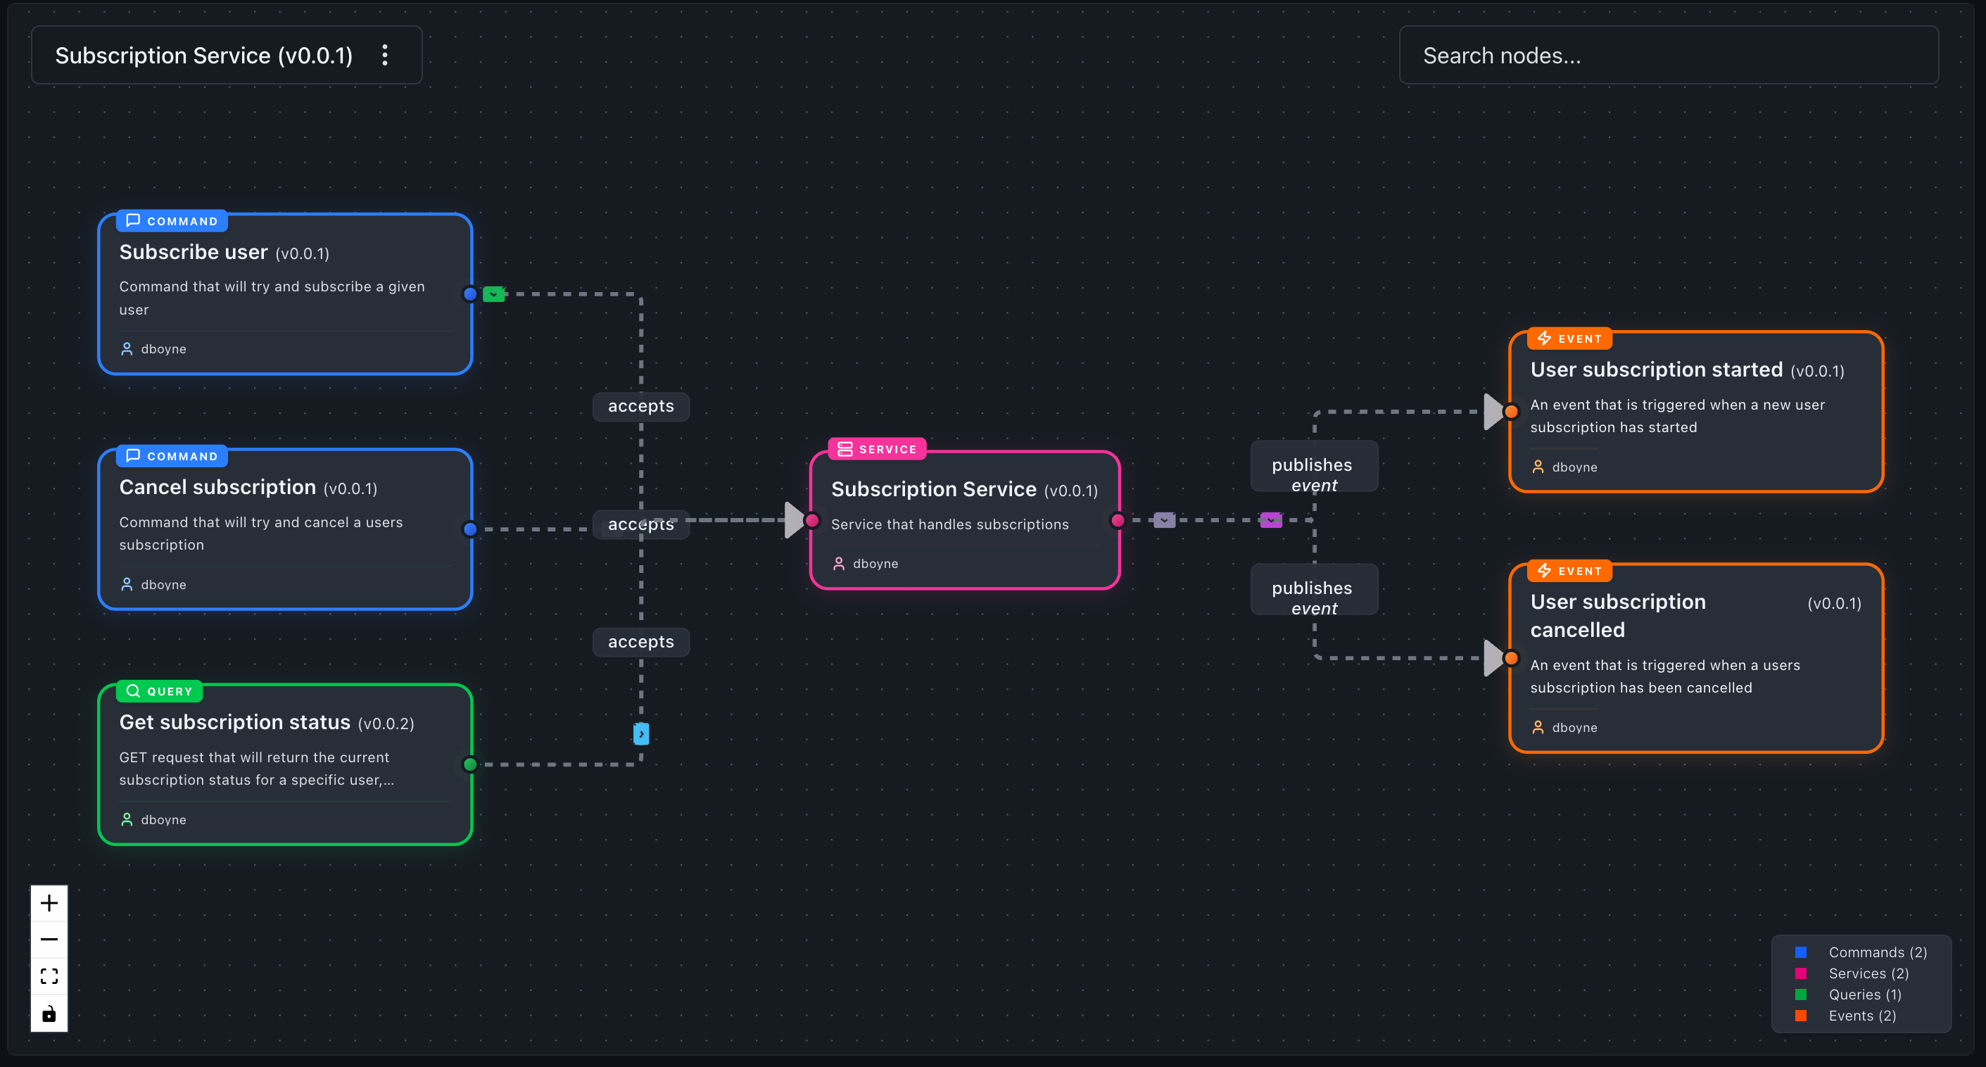This screenshot has width=1986, height=1067.
Task: Click the zoom out minus button
Action: pyautogui.click(x=49, y=939)
